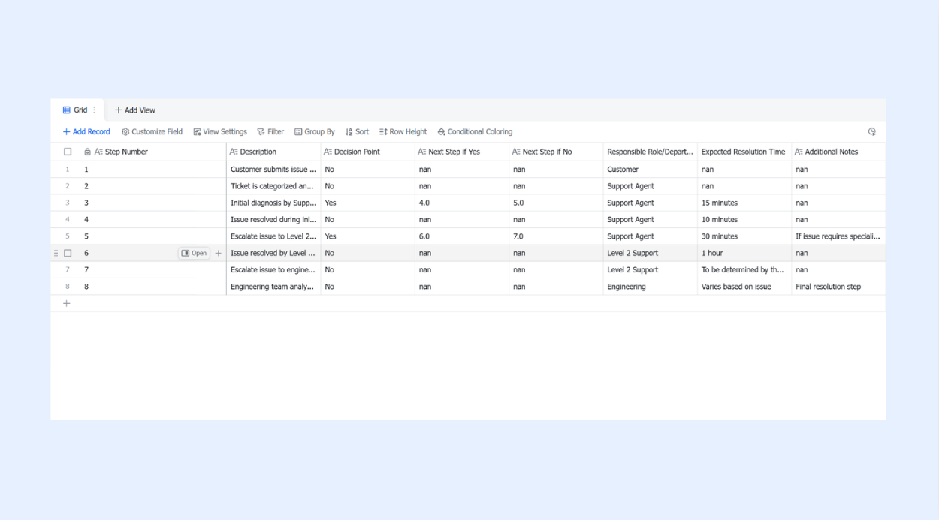Open View Settings

click(220, 131)
